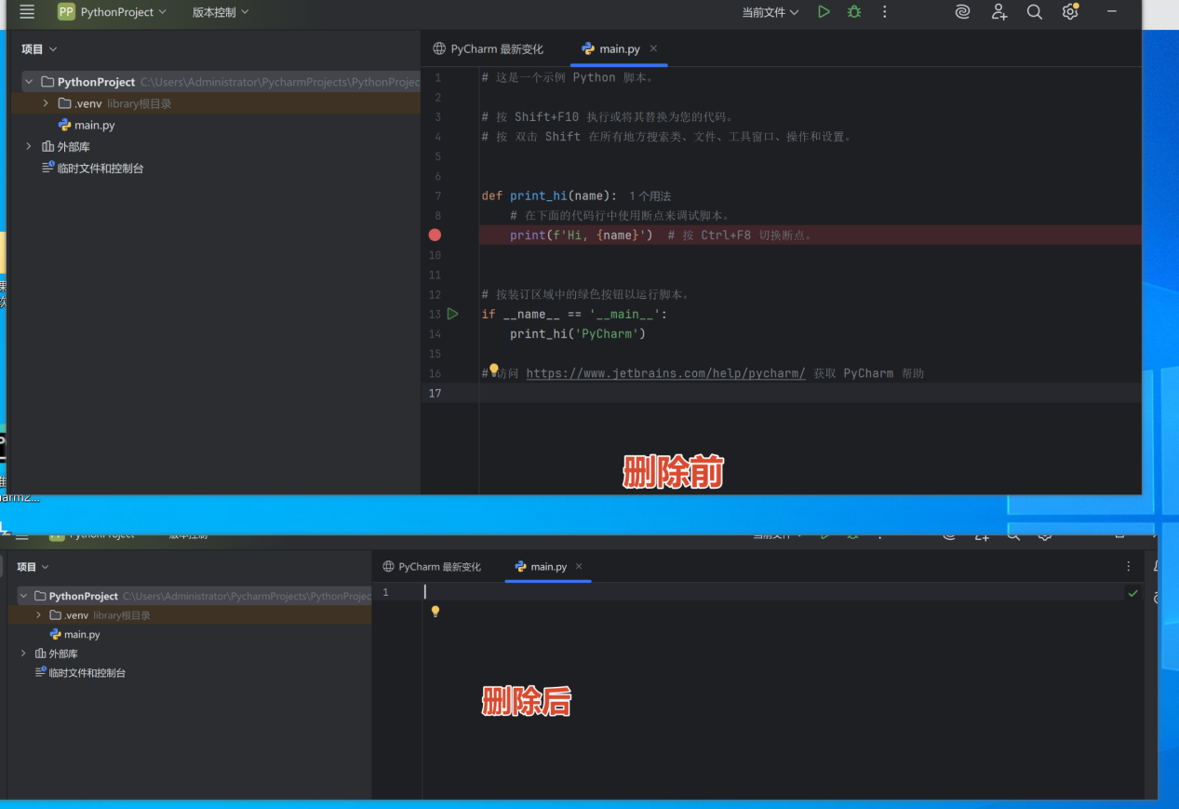Click the lightbulb on line 16
This screenshot has height=809, width=1179.
pos(494,371)
